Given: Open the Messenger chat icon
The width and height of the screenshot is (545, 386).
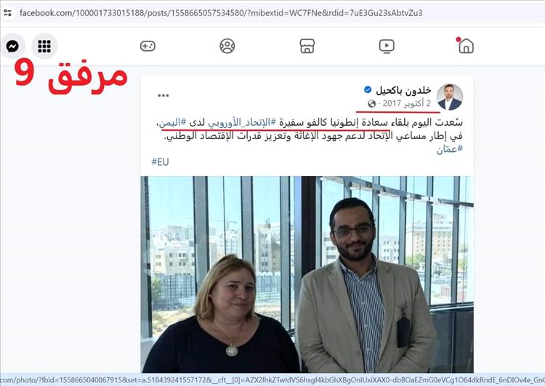Looking at the screenshot, I should coord(13,46).
